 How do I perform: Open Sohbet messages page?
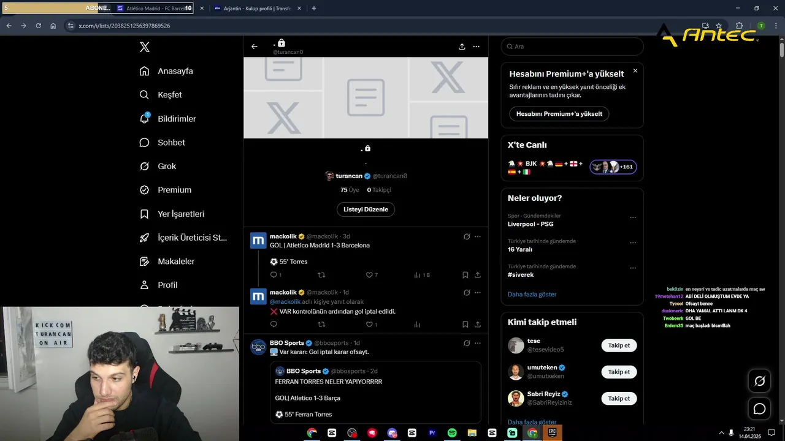coord(162,143)
